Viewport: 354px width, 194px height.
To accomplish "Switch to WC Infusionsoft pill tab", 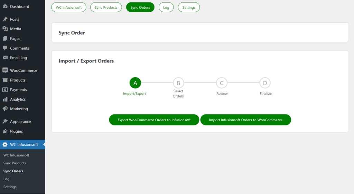I will click(69, 7).
